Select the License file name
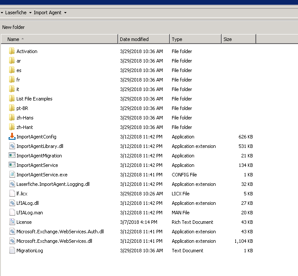Viewport: 298px width, 276px height. click(24, 222)
